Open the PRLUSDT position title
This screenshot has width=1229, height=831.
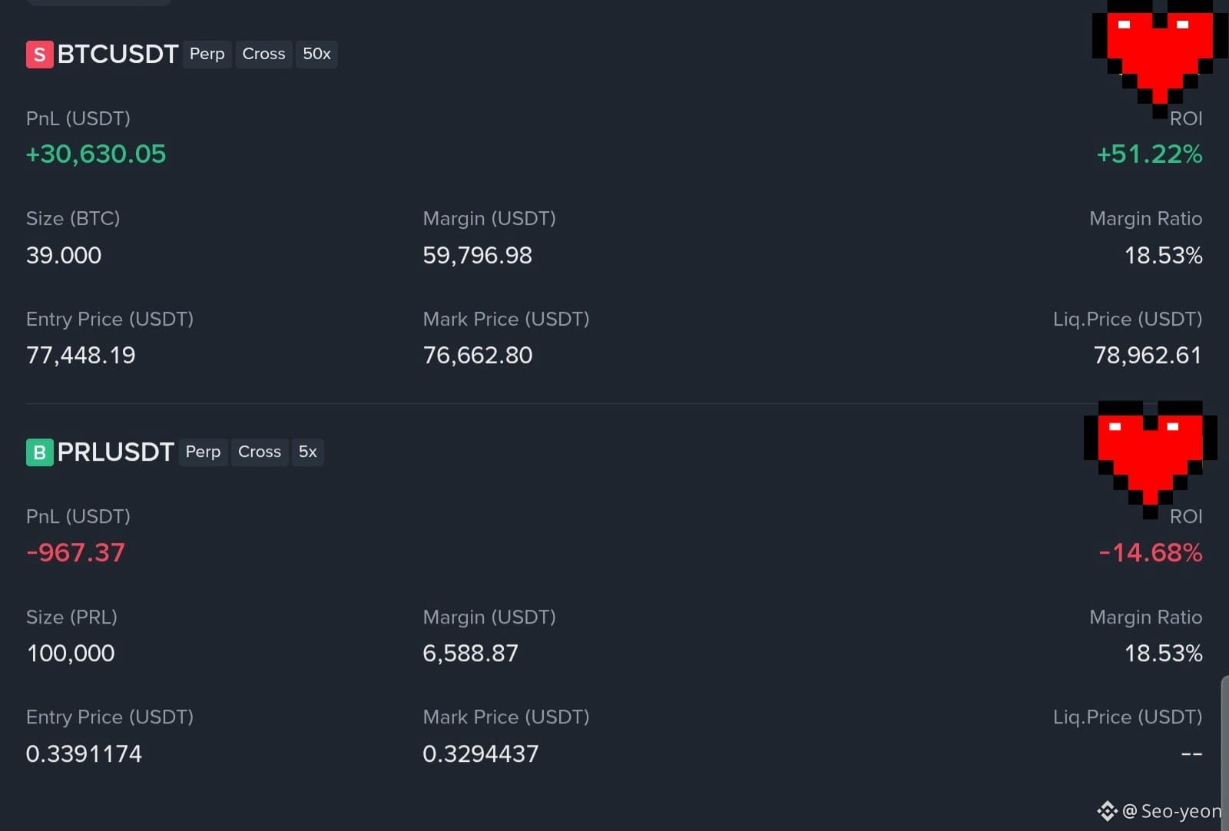[x=115, y=452]
